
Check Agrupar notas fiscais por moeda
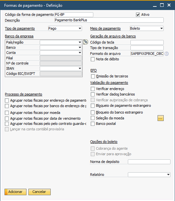[x=7, y=113]
